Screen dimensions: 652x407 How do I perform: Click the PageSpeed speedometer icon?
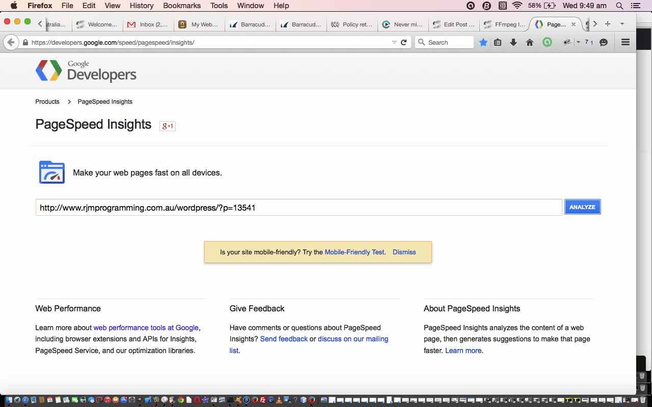[x=52, y=172]
